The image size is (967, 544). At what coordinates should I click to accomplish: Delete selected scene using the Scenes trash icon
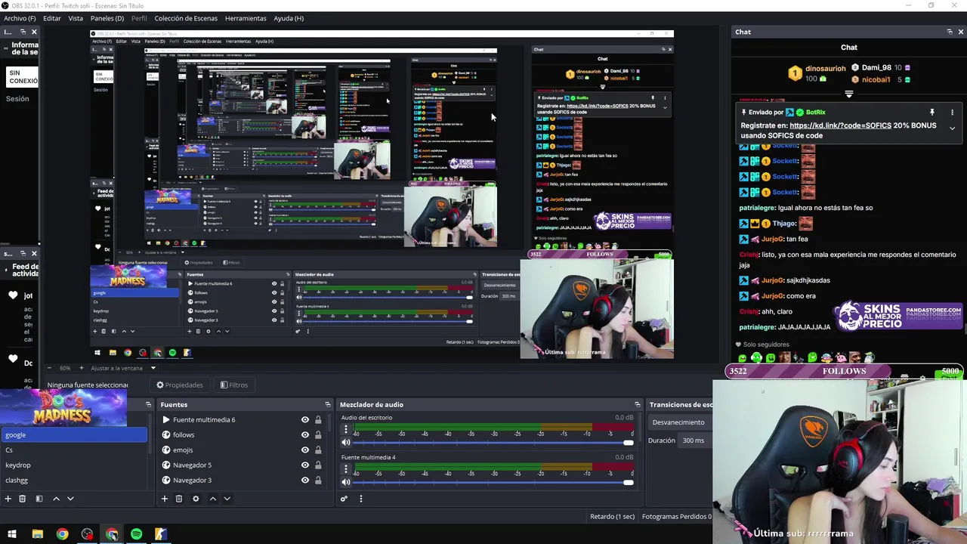coord(23,499)
